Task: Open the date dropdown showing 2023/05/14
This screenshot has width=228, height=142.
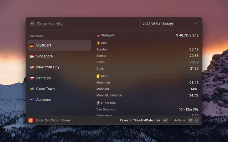Action: click(170, 24)
